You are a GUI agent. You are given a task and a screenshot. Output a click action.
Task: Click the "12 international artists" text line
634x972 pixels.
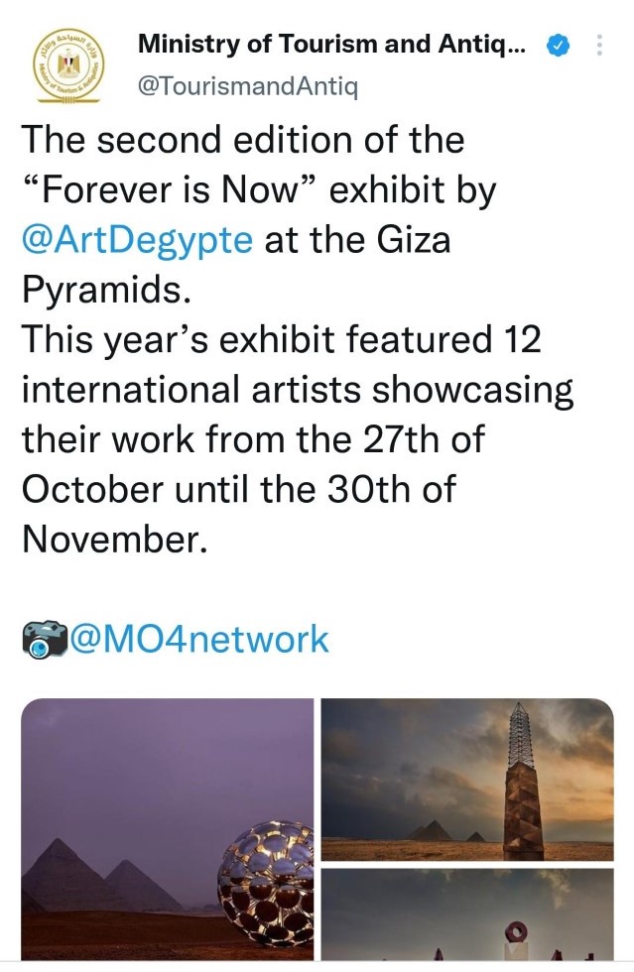pyautogui.click(x=298, y=390)
